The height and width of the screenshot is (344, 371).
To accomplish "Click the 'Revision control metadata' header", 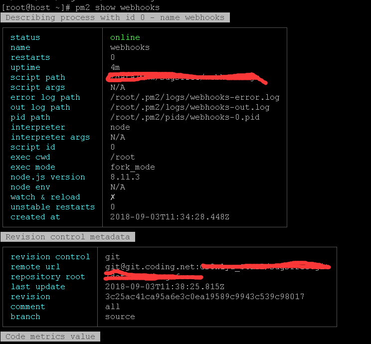I will (68, 237).
